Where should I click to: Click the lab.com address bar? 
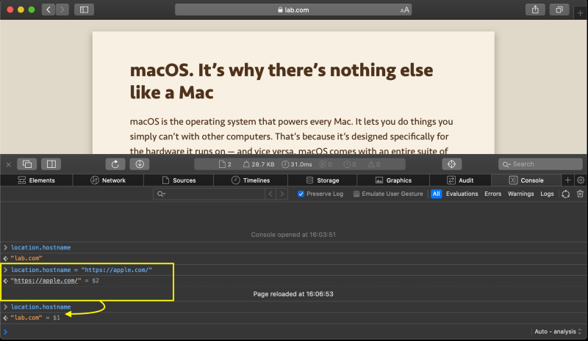coord(293,10)
